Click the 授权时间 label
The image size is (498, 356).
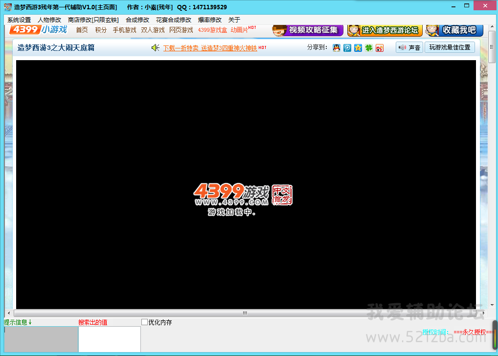[x=435, y=332]
